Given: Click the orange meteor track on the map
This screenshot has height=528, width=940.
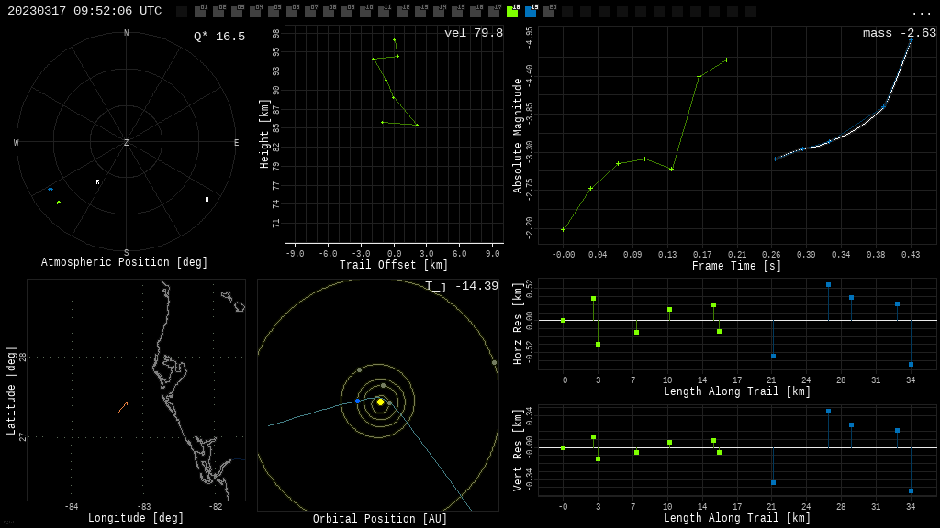Looking at the screenshot, I should point(122,408).
